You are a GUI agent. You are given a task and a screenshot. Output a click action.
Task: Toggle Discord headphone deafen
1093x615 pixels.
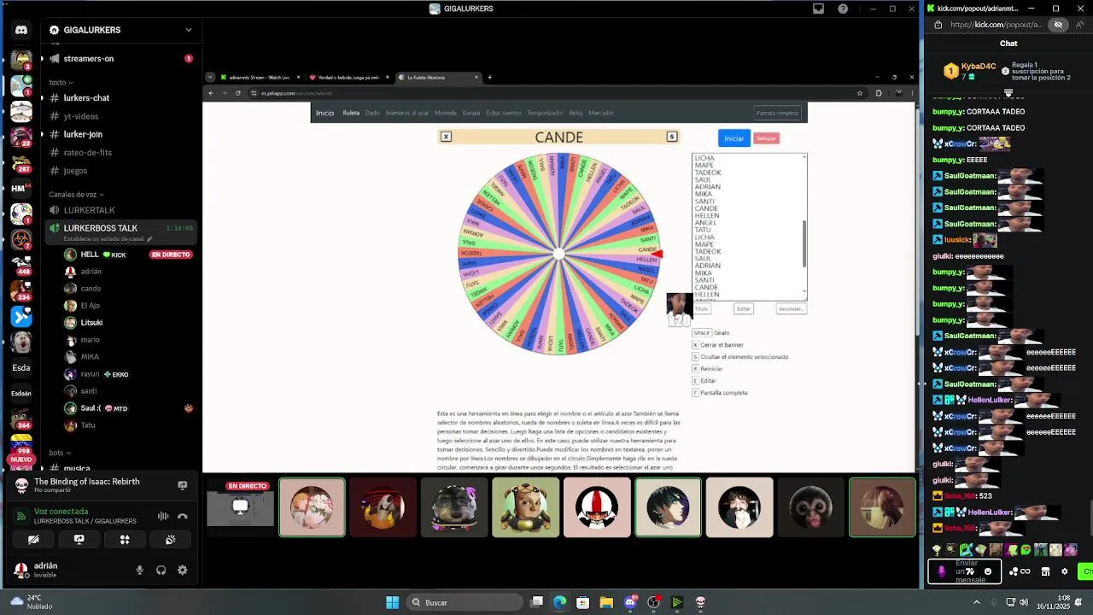click(x=161, y=571)
